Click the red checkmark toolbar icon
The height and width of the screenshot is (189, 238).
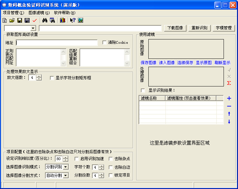tap(35, 20)
